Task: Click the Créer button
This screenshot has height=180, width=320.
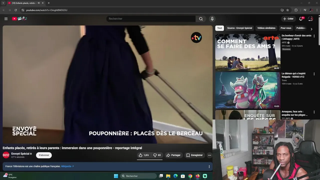Action: tap(288, 19)
